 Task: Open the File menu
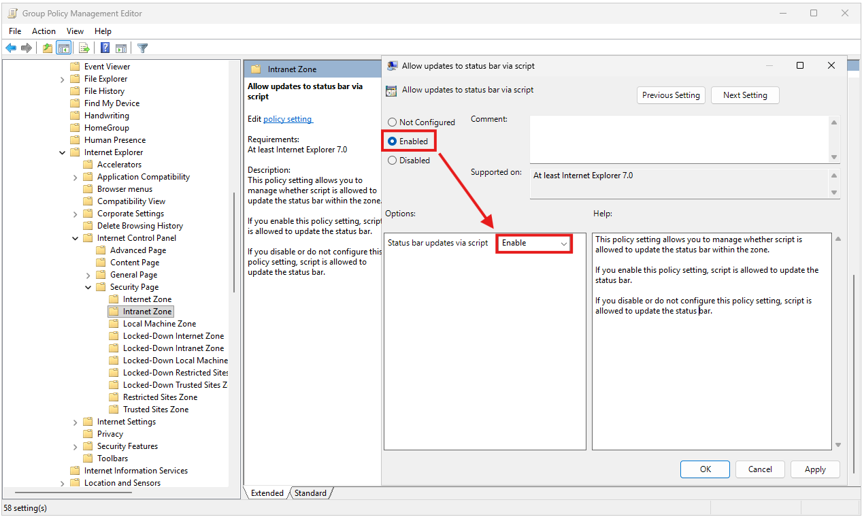15,31
